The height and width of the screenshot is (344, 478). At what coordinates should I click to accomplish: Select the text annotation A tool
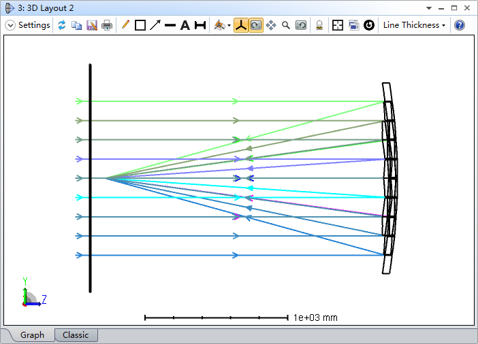point(185,25)
